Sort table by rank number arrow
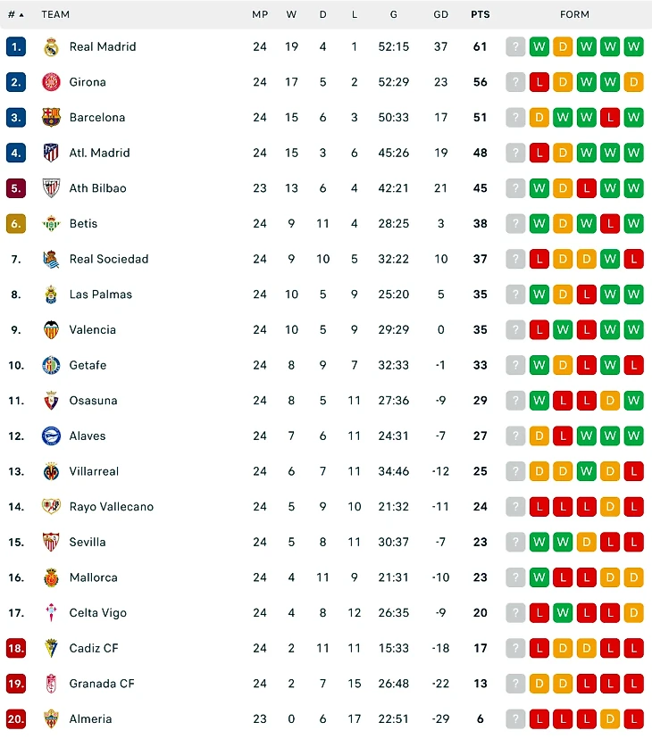 click(16, 15)
